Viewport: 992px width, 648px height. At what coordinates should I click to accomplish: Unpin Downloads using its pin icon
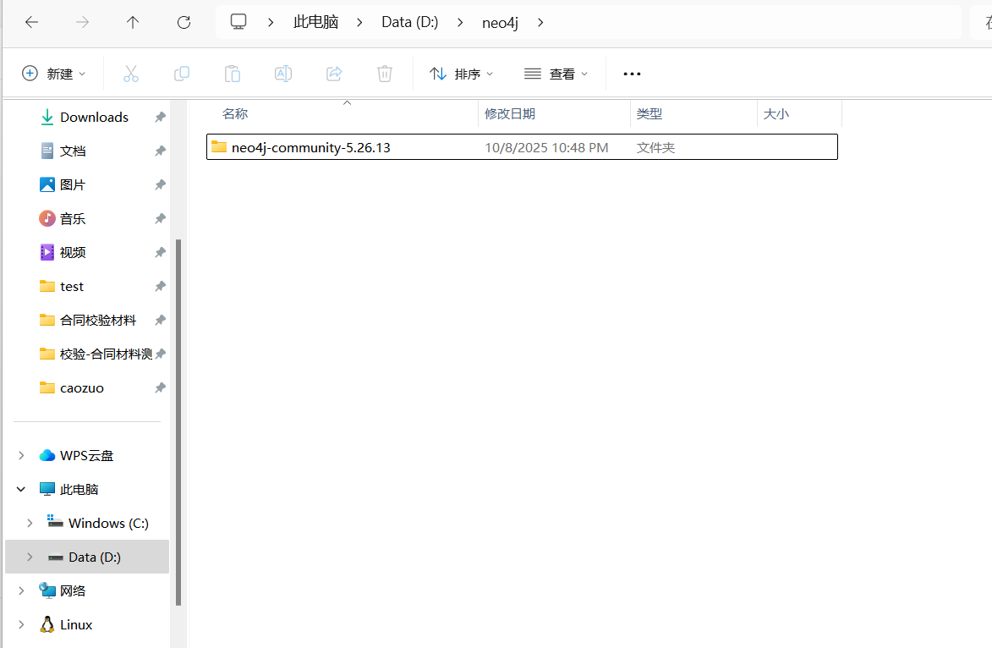[x=160, y=117]
